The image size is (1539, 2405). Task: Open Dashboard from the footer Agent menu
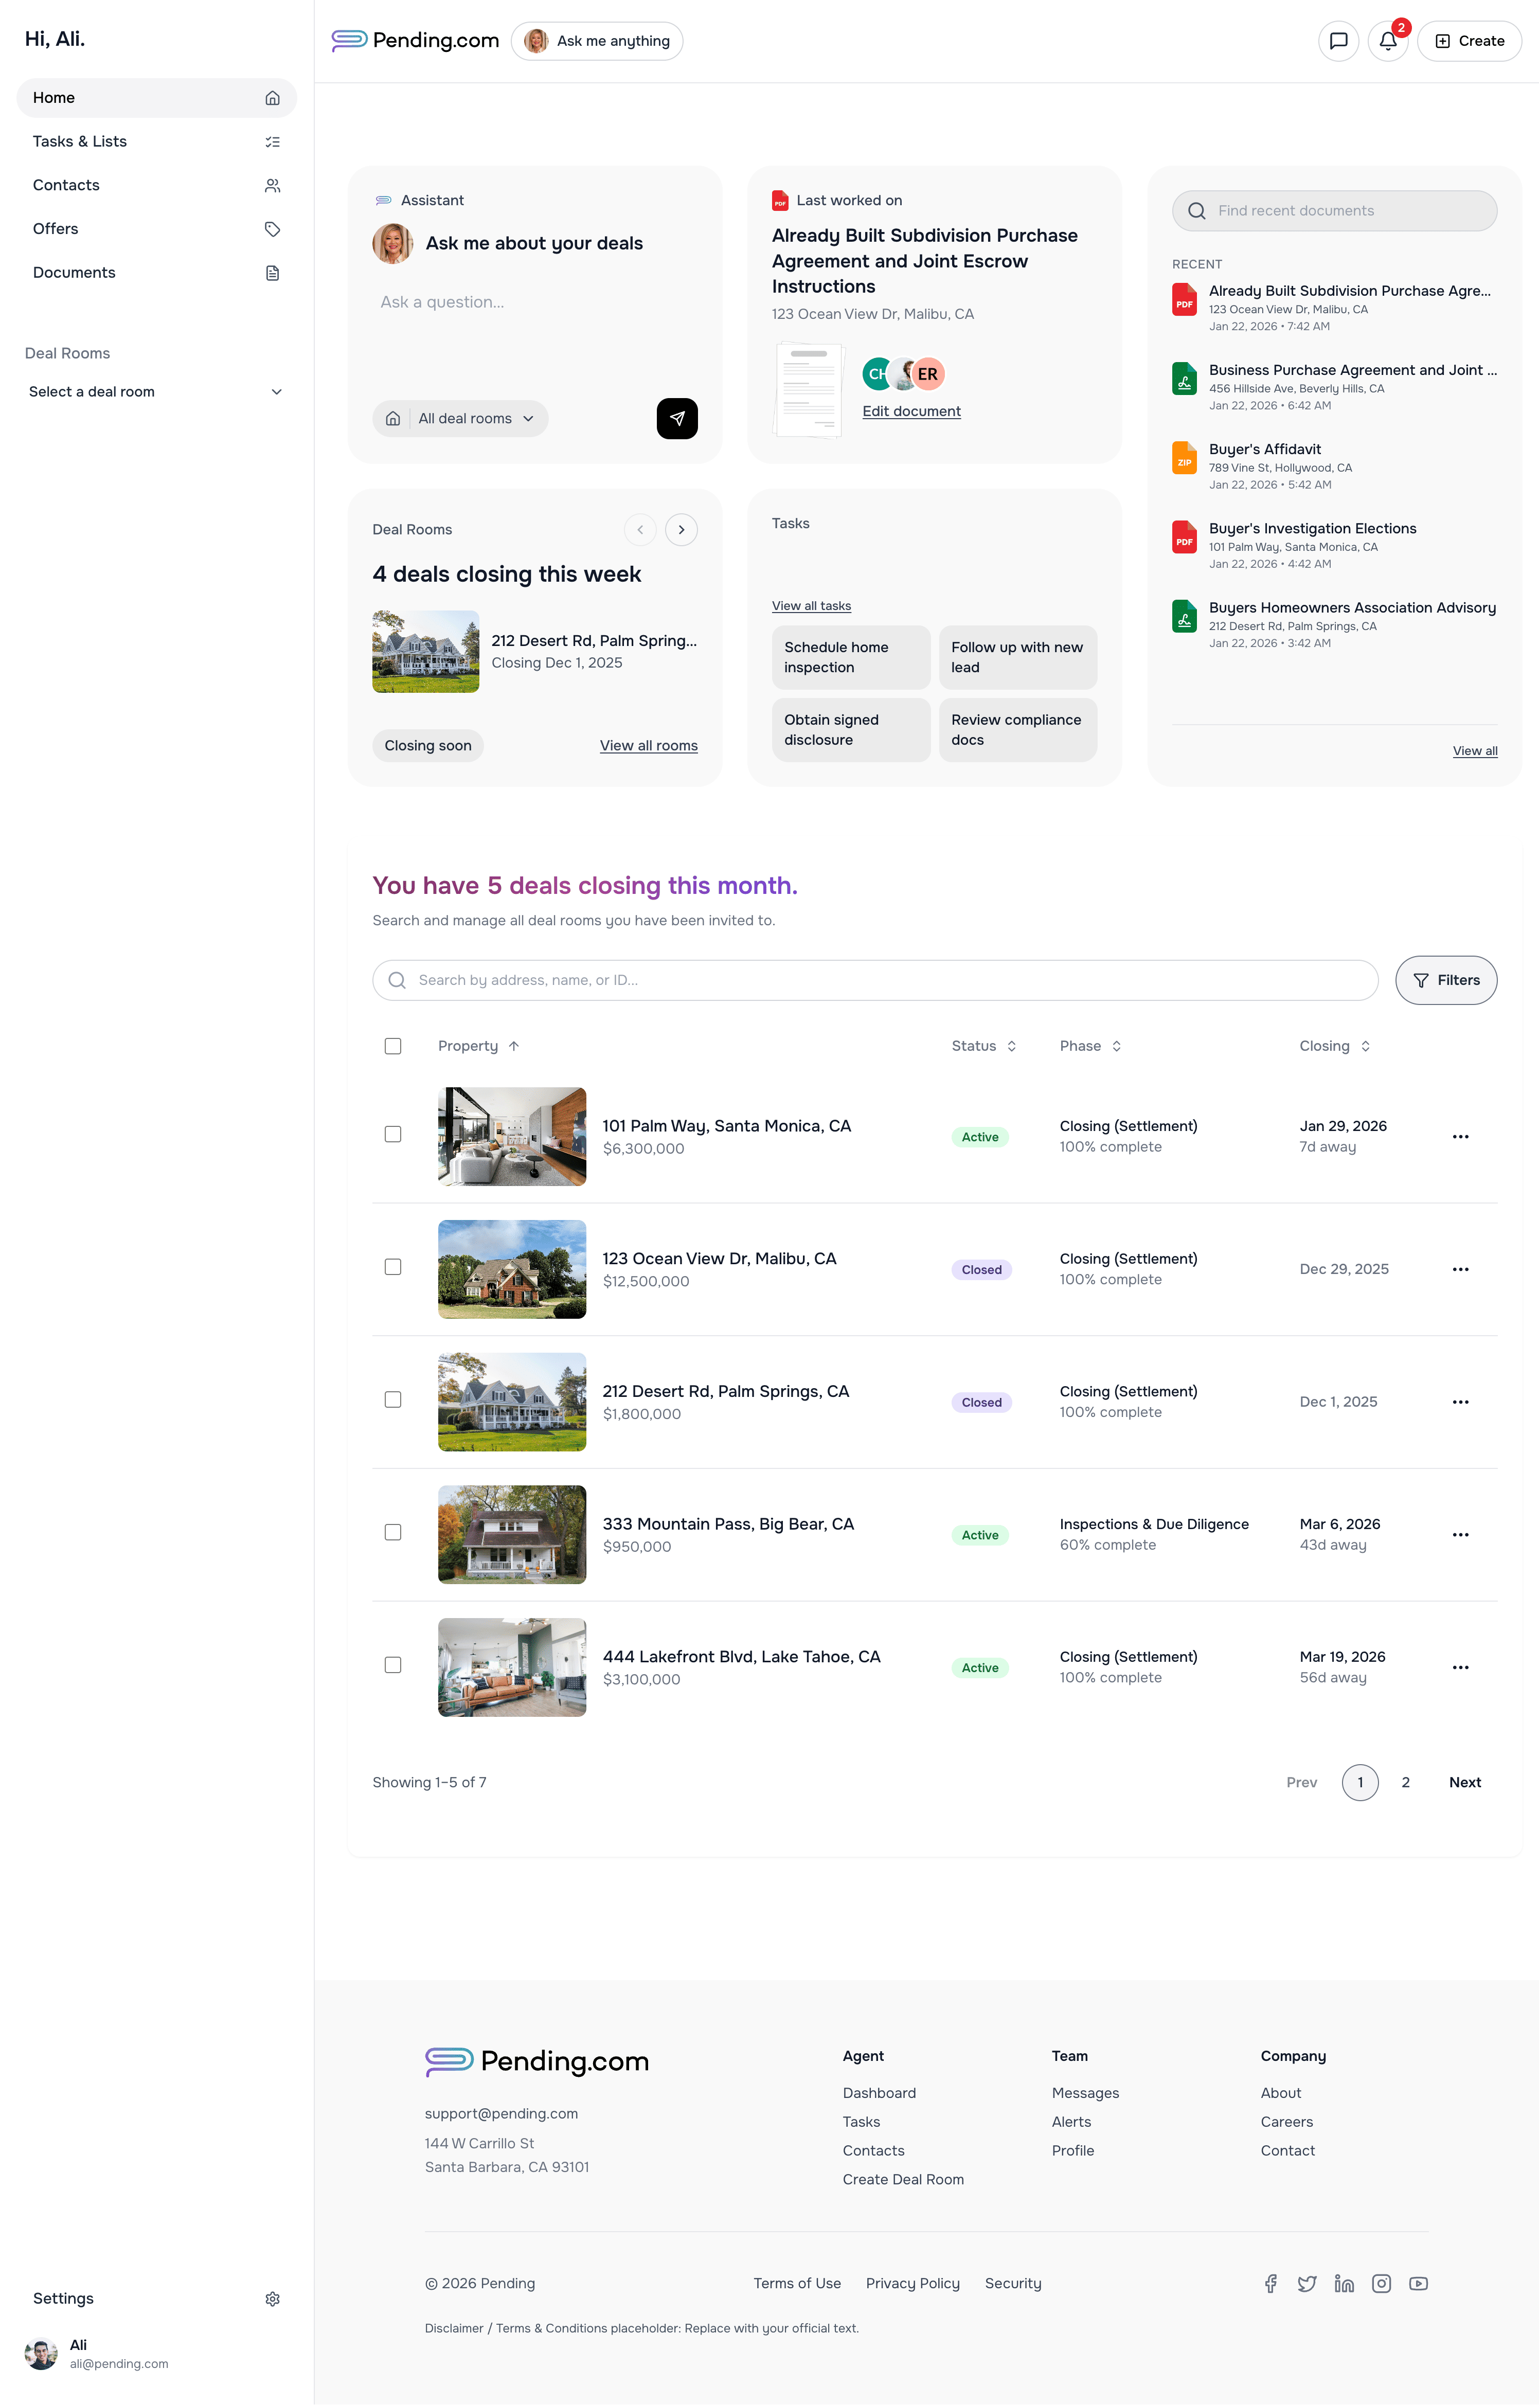click(x=880, y=2092)
